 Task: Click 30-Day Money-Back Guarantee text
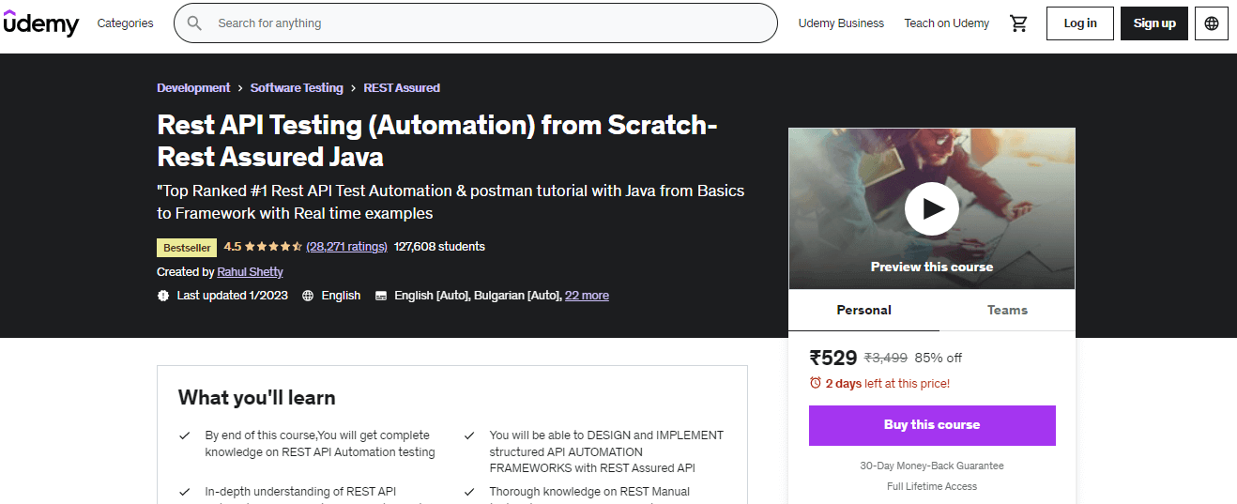[x=932, y=466]
